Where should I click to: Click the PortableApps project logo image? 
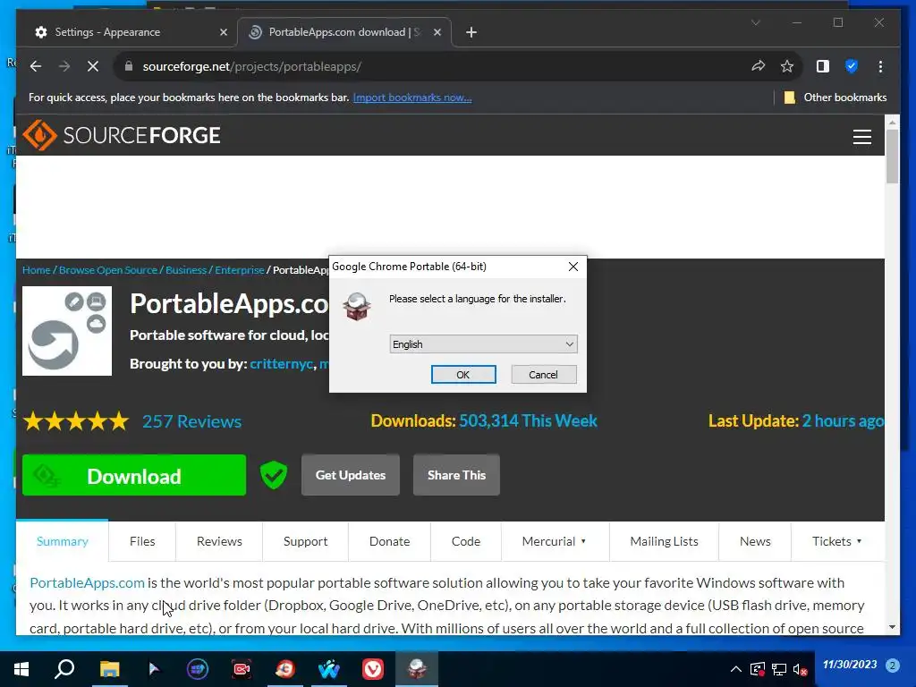point(67,331)
